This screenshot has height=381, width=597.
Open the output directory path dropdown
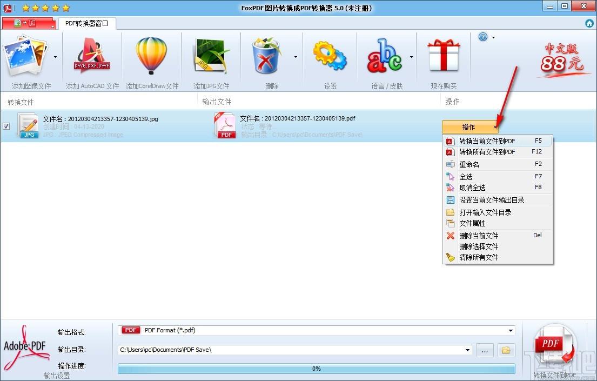(x=467, y=350)
